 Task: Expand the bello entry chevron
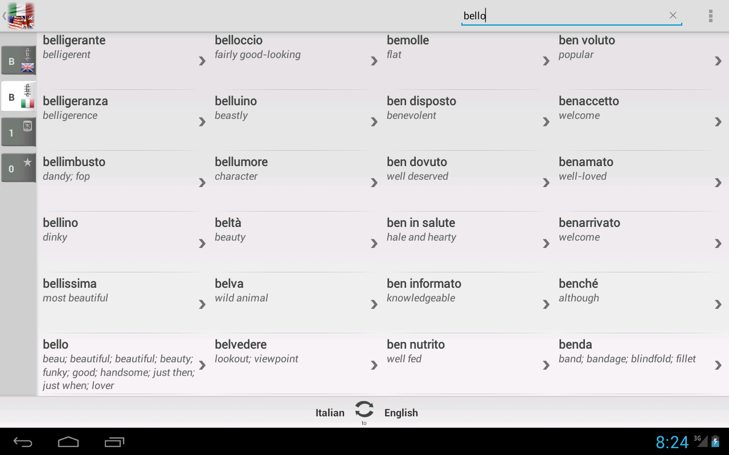pos(202,365)
